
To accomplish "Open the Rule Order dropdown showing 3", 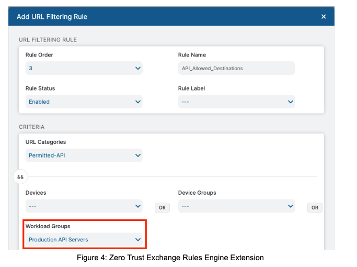I will click(x=78, y=68).
